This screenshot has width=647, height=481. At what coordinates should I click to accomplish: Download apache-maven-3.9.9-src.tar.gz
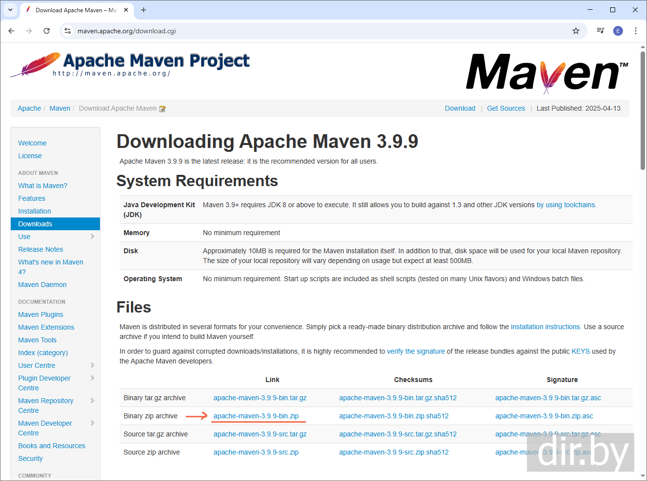click(260, 434)
